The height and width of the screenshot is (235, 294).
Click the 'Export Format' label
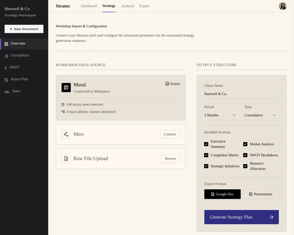(x=215, y=184)
